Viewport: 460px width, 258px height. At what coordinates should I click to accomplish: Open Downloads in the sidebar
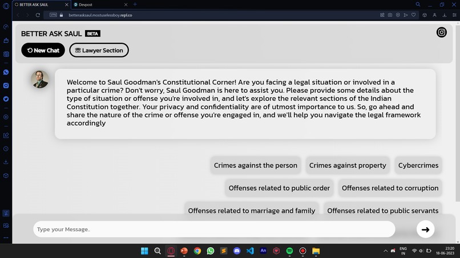click(x=6, y=162)
